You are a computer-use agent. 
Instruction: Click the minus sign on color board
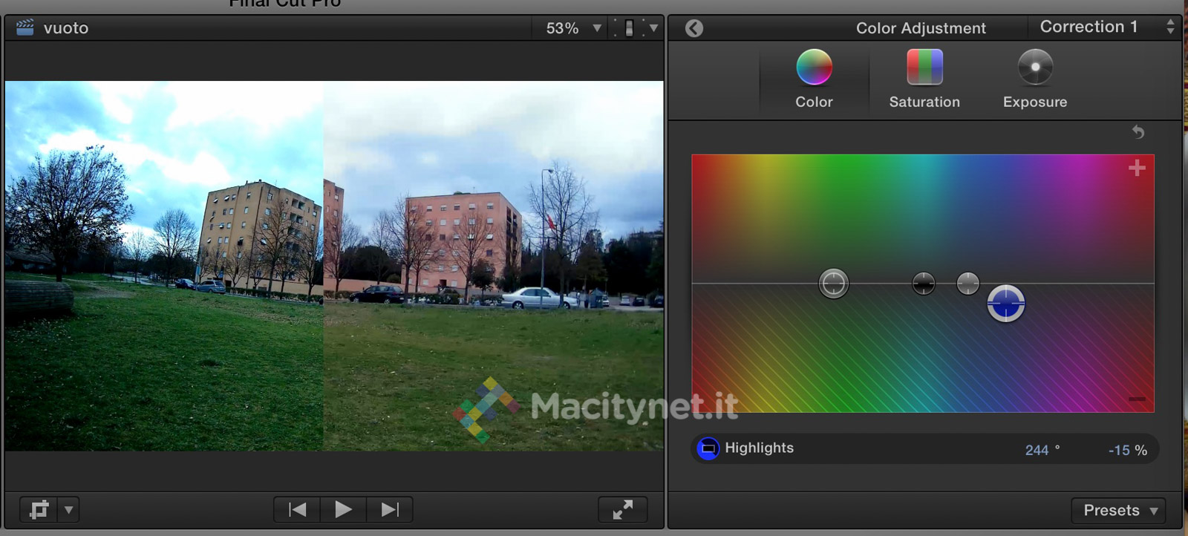(x=1137, y=399)
